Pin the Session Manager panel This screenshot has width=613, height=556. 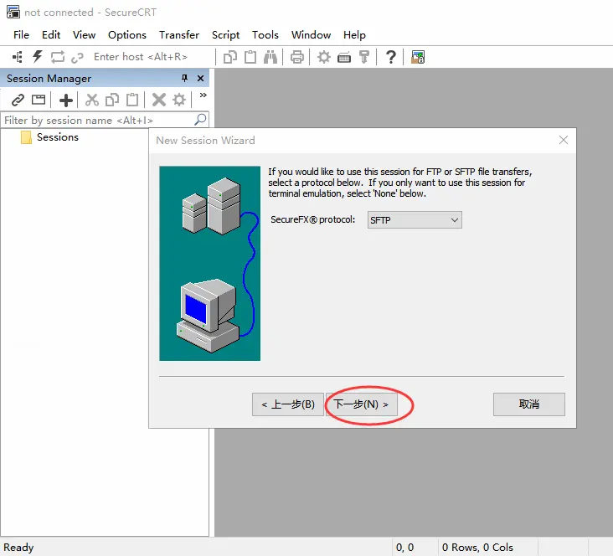click(x=184, y=78)
